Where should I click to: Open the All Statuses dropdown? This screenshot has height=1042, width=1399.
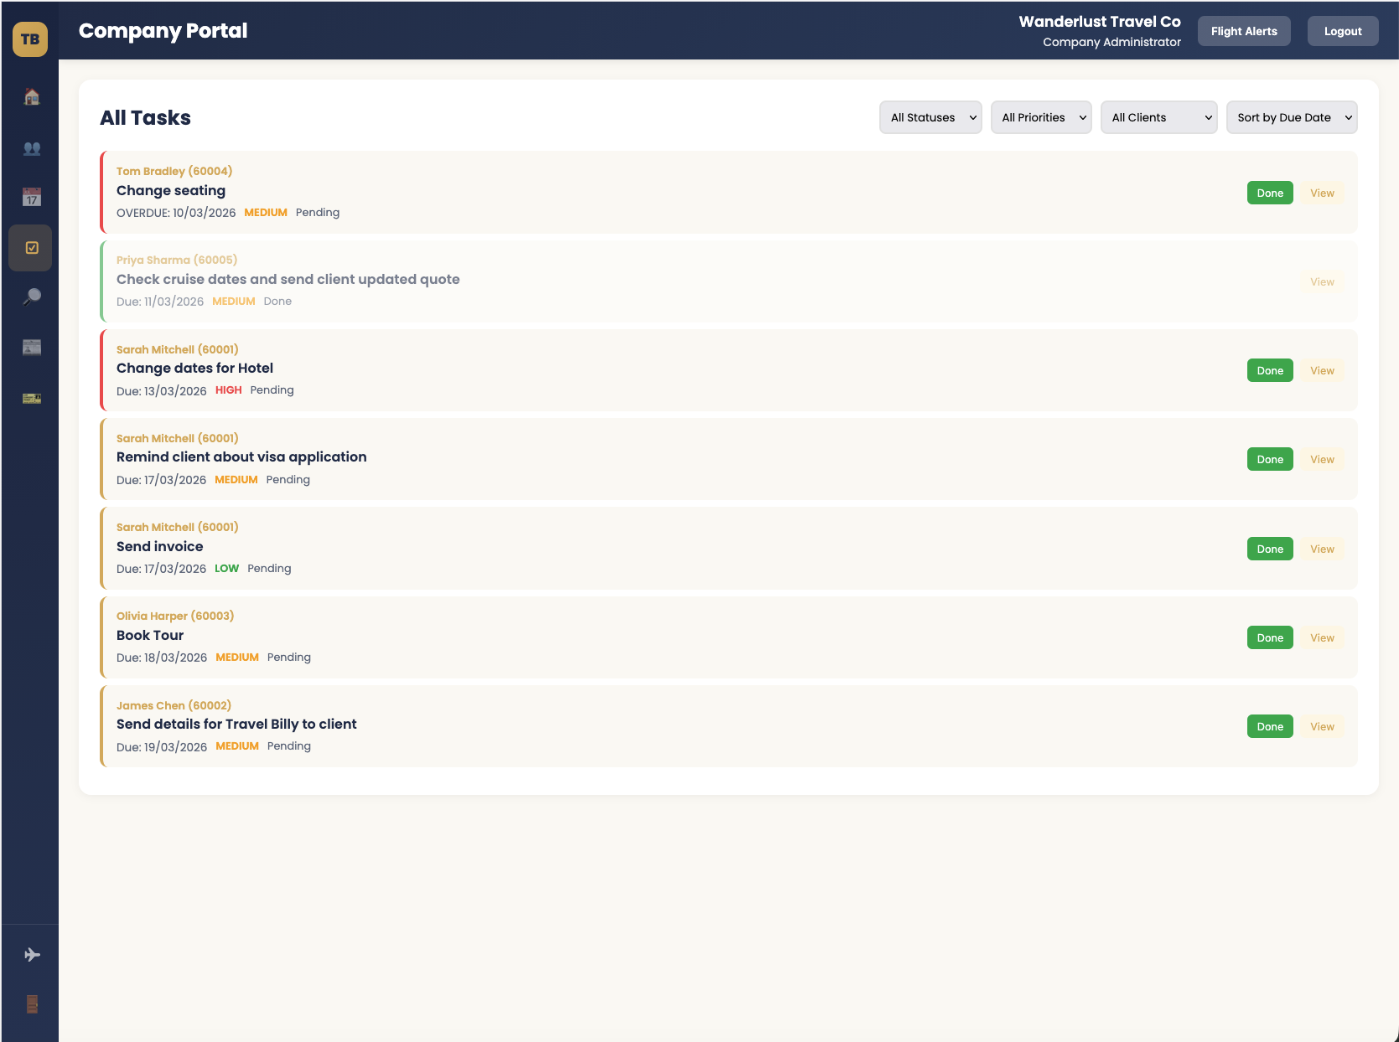pos(930,117)
